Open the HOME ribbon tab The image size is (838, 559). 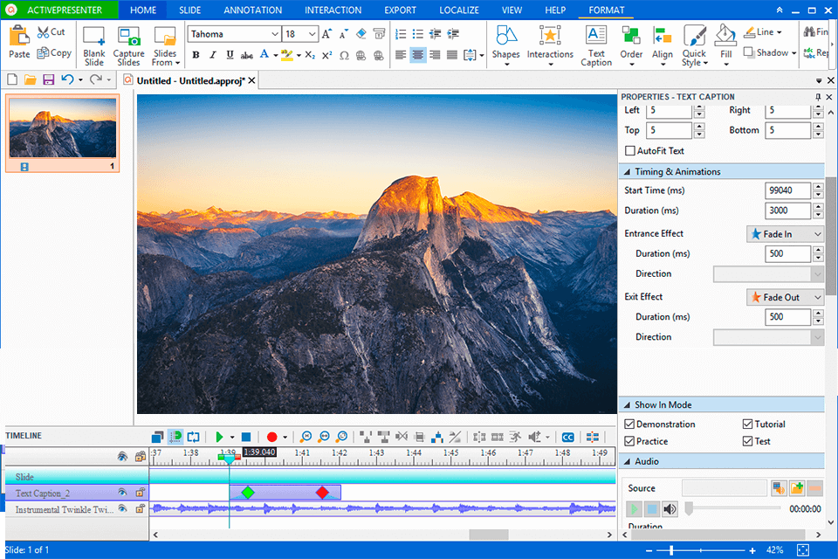point(143,10)
